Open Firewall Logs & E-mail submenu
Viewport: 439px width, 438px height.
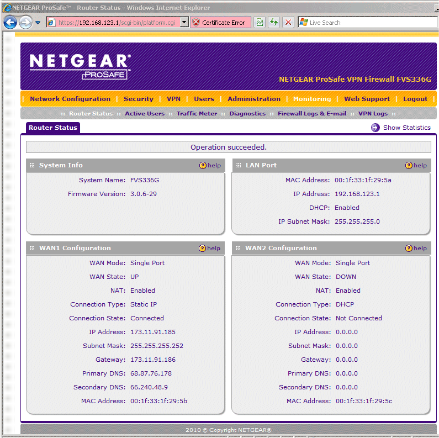312,113
